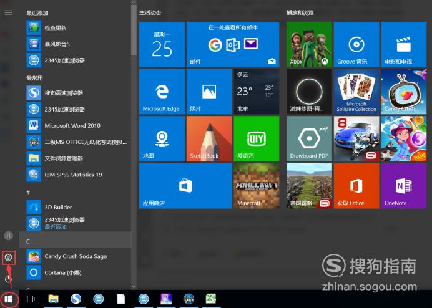The image size is (432, 308).
Task: Open the Excel icon on the taskbar
Action: click(211, 299)
